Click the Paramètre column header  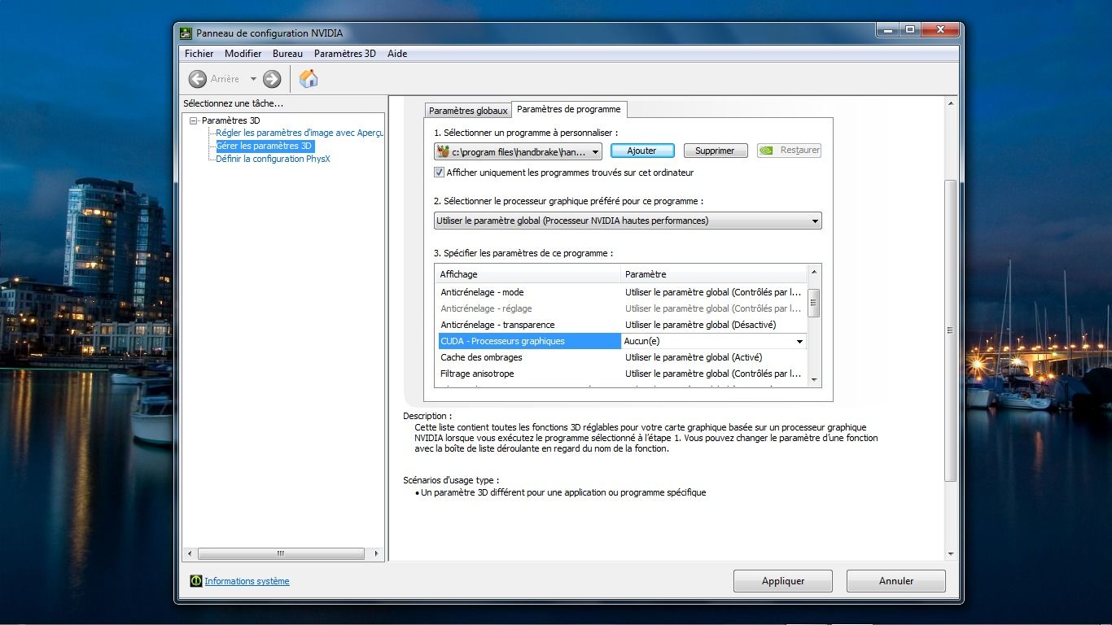click(714, 274)
